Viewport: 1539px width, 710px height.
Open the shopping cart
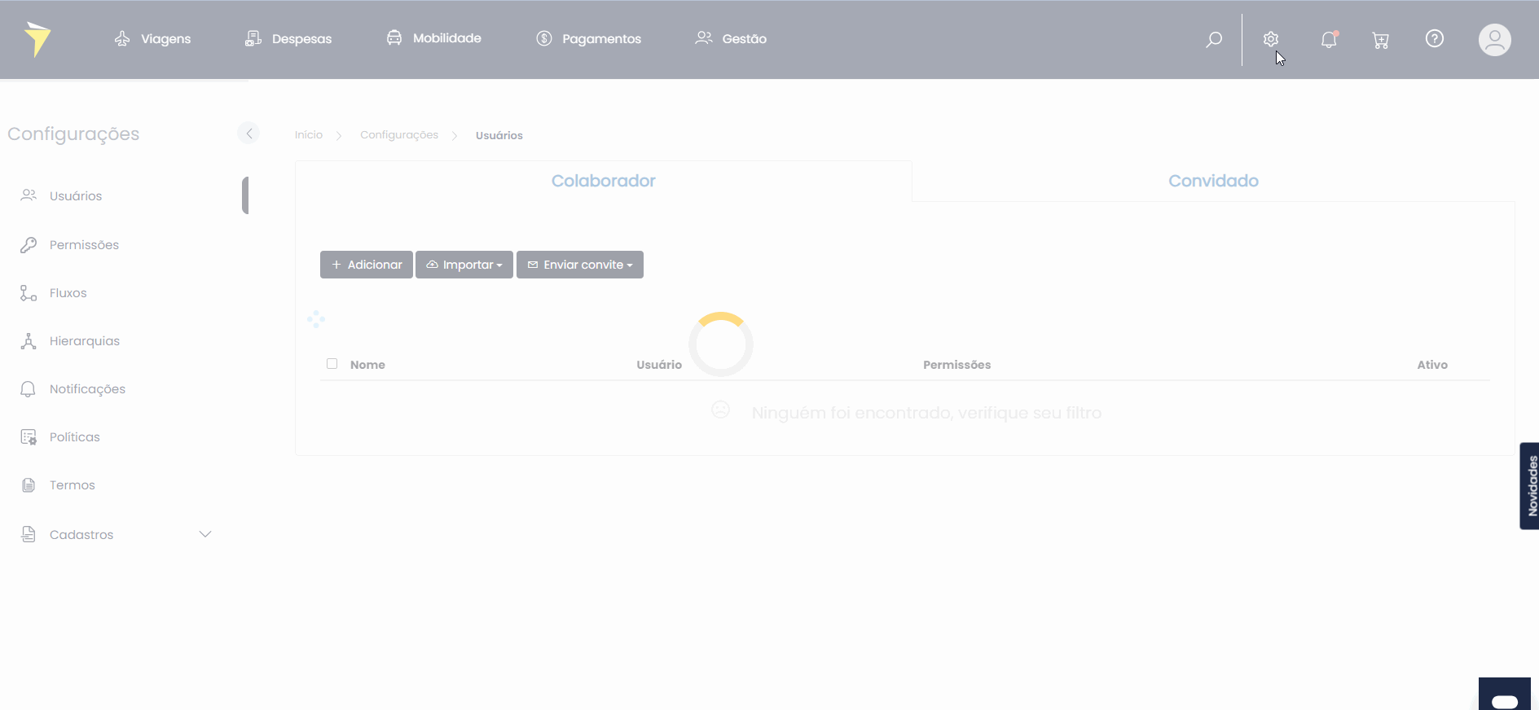click(x=1380, y=40)
